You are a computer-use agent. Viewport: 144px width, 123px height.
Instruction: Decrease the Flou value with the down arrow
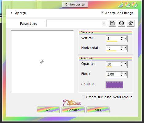(x=122, y=75)
